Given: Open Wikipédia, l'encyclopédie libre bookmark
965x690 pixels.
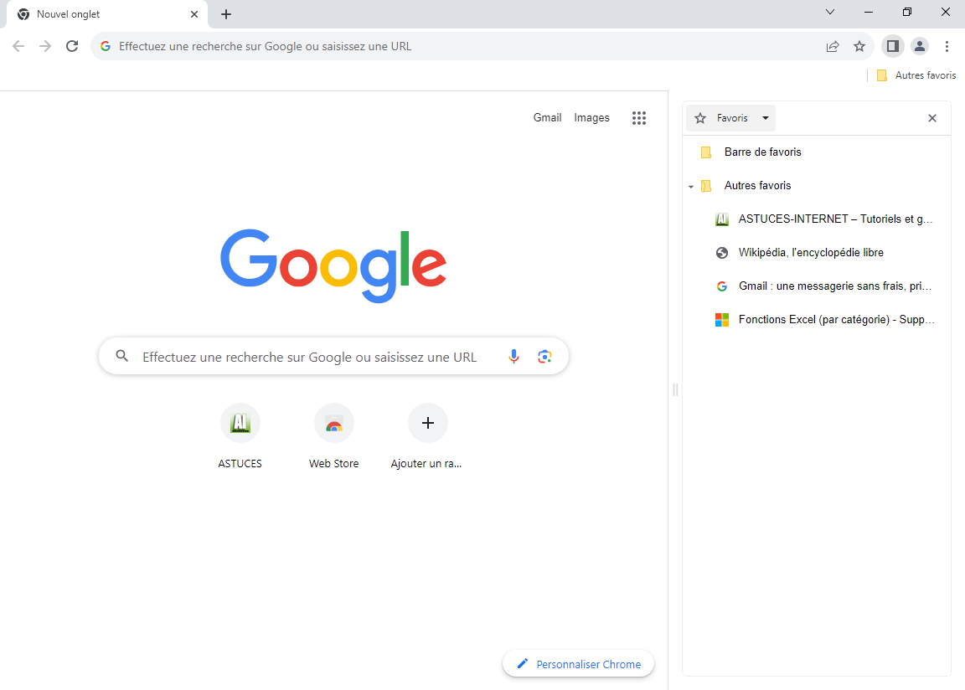Looking at the screenshot, I should click(x=817, y=253).
